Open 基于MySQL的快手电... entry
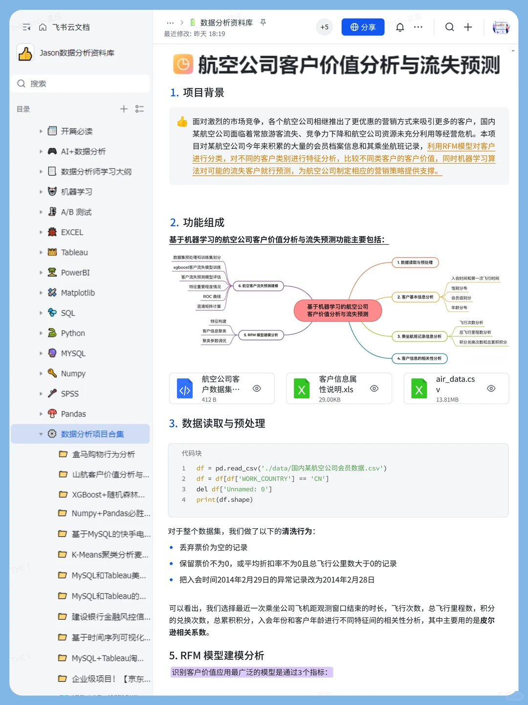Viewport: 528px width, 705px height. coord(111,534)
